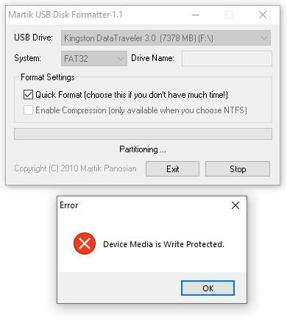
Task: Click the Drive Name text field
Action: coord(227,58)
